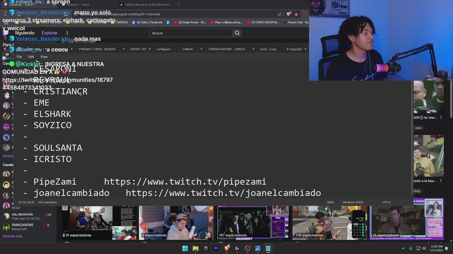Open the three-dot menu beside Explorar
The width and height of the screenshot is (453, 254).
point(67,33)
